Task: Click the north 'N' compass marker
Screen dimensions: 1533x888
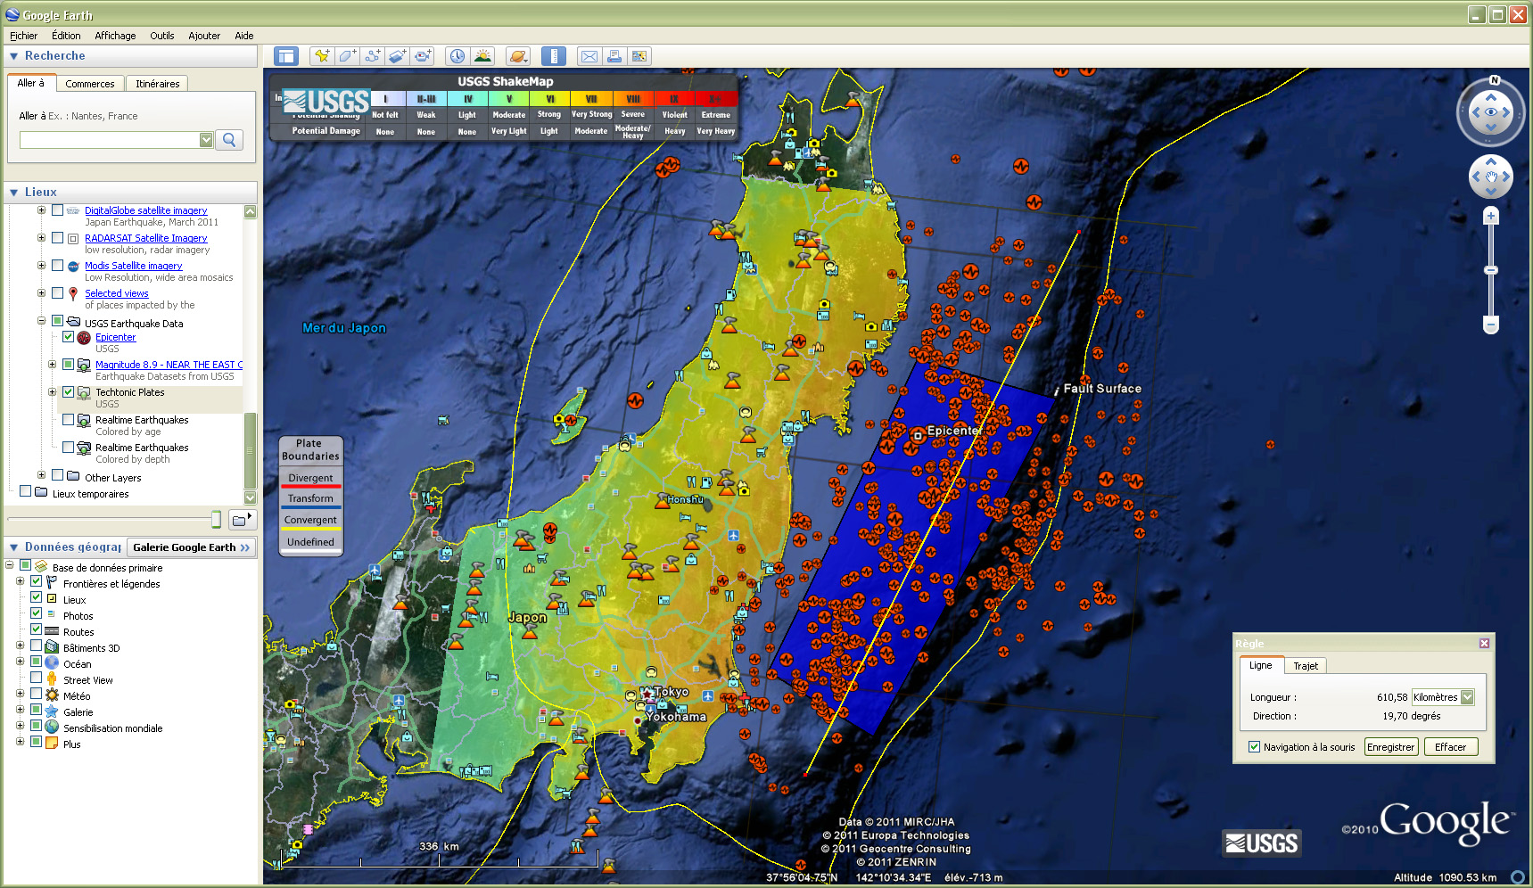Action: pos(1495,80)
